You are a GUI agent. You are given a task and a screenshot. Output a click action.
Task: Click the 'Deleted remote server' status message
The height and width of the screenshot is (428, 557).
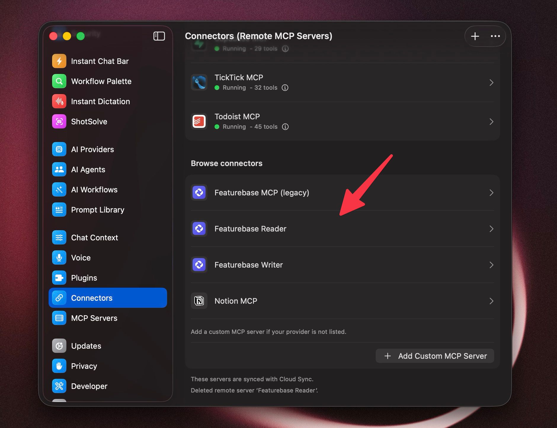[x=255, y=390]
